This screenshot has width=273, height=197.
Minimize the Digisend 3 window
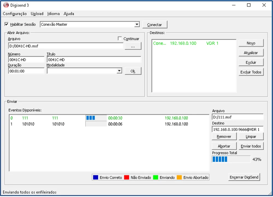pyautogui.click(x=234, y=5)
